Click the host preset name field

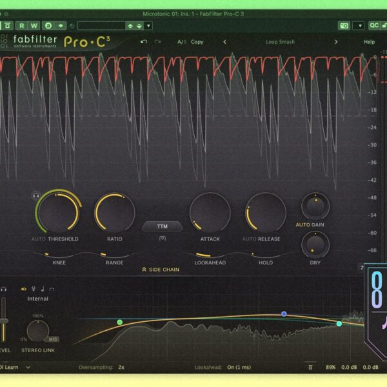(x=101, y=26)
